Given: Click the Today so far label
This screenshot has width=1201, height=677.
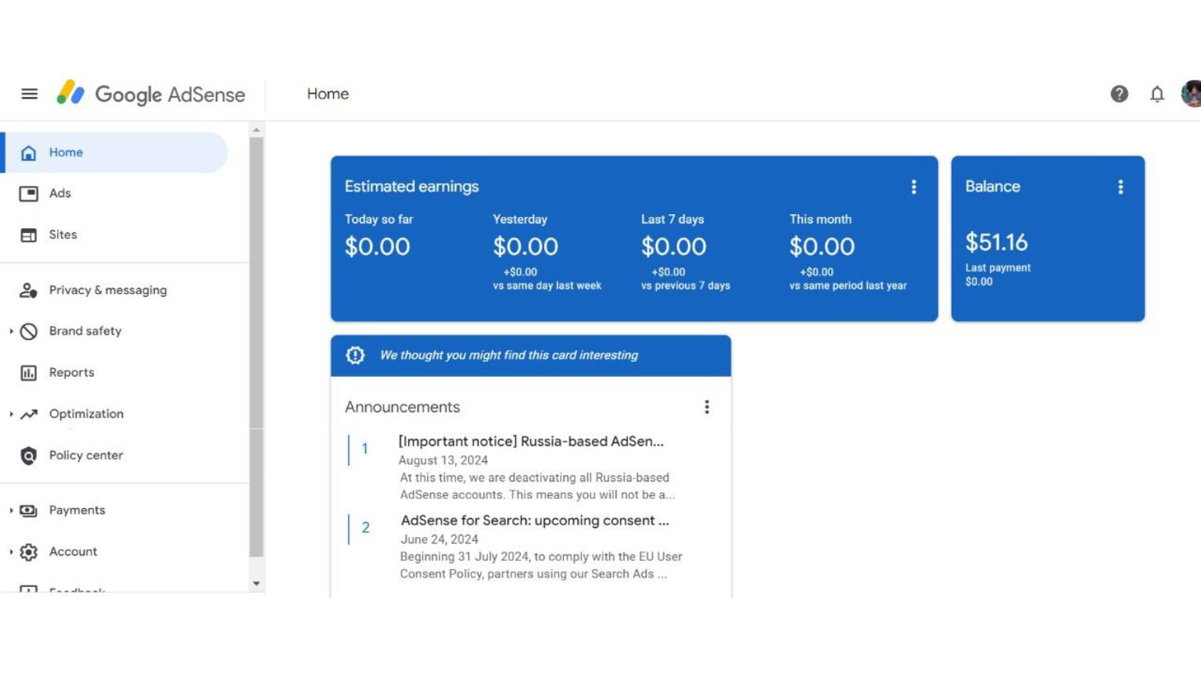Looking at the screenshot, I should coord(378,220).
